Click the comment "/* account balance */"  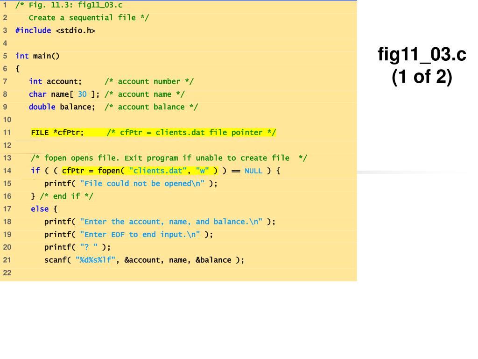pyautogui.click(x=151, y=107)
